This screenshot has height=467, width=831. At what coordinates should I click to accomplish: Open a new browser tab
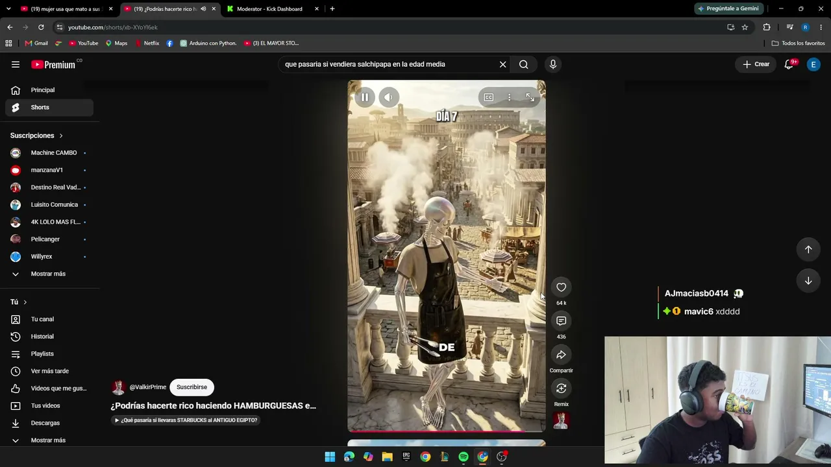pyautogui.click(x=332, y=9)
